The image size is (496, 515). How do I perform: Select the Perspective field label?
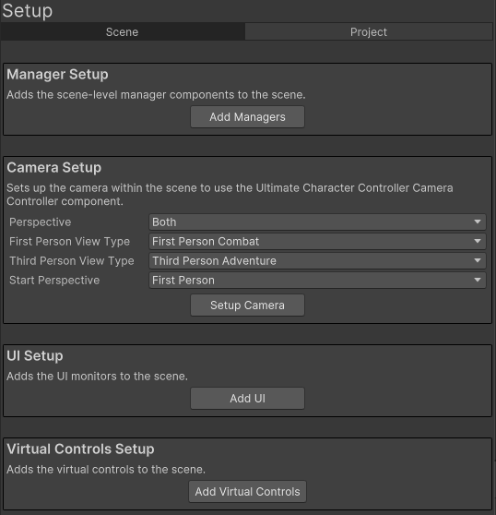pos(40,222)
